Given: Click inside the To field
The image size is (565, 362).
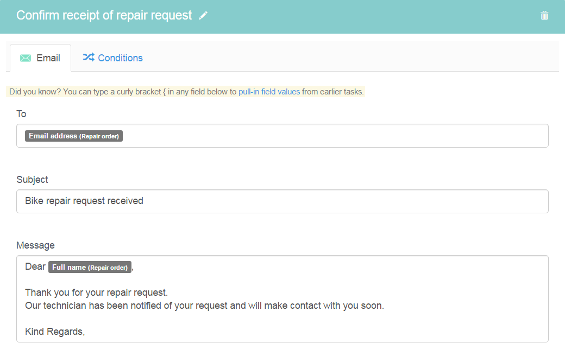Looking at the screenshot, I should 282,136.
